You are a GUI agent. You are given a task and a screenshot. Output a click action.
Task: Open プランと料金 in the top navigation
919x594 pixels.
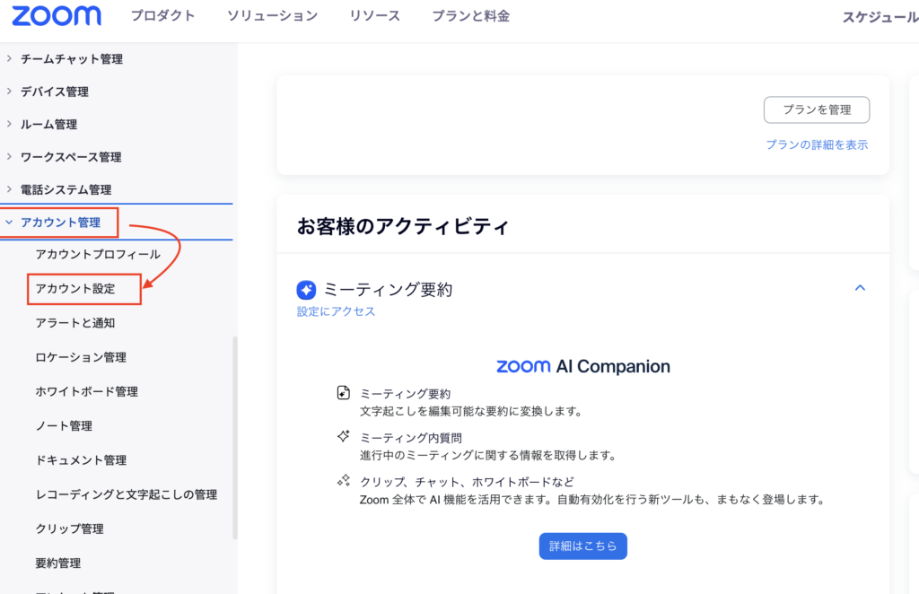pos(470,16)
